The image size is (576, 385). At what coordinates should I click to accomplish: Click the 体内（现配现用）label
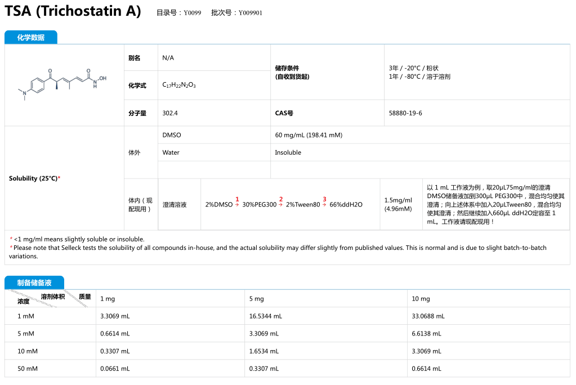click(140, 205)
